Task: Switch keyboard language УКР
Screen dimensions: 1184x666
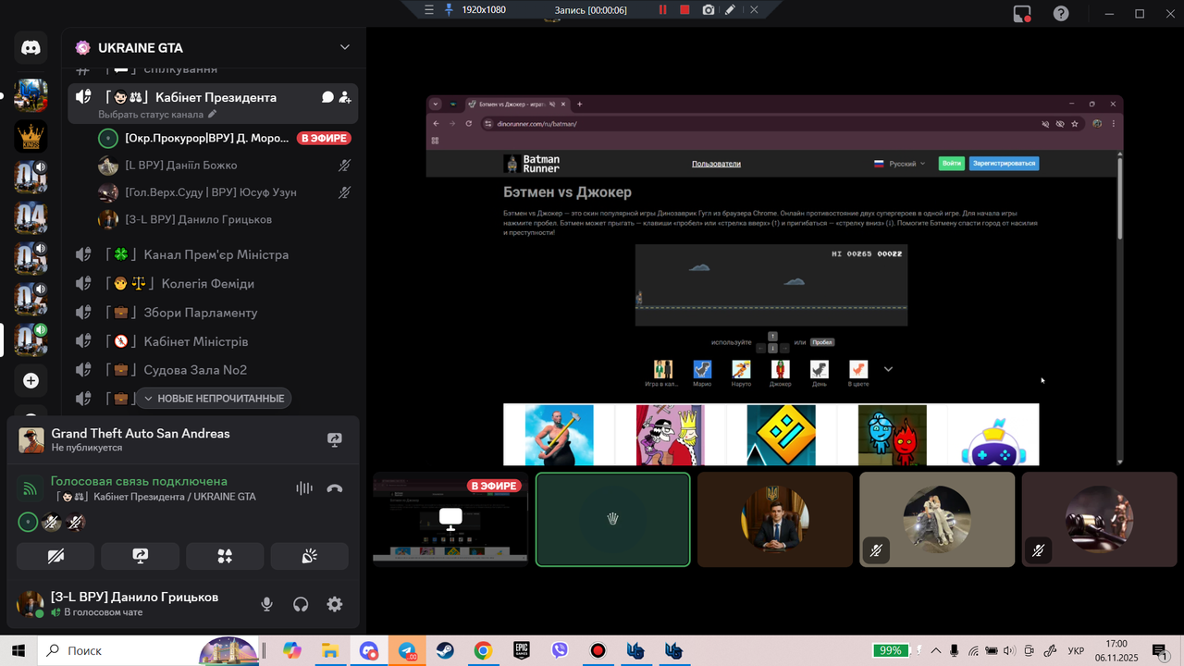Action: [x=1076, y=650]
